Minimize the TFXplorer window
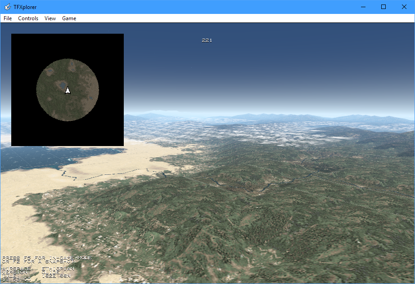Viewport: 415px width, 284px height. pyautogui.click(x=363, y=7)
